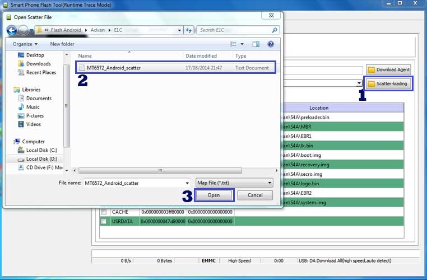The image size is (427, 280).
Task: Click the search magnifier icon in Search E1C
Action: click(x=275, y=30)
